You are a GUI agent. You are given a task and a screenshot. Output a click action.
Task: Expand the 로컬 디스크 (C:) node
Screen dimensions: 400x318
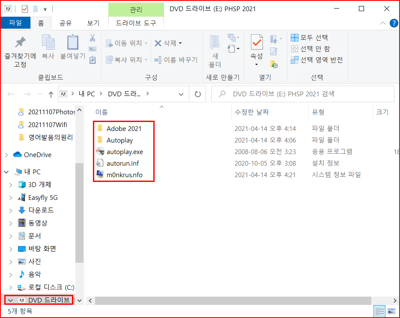click(x=11, y=288)
